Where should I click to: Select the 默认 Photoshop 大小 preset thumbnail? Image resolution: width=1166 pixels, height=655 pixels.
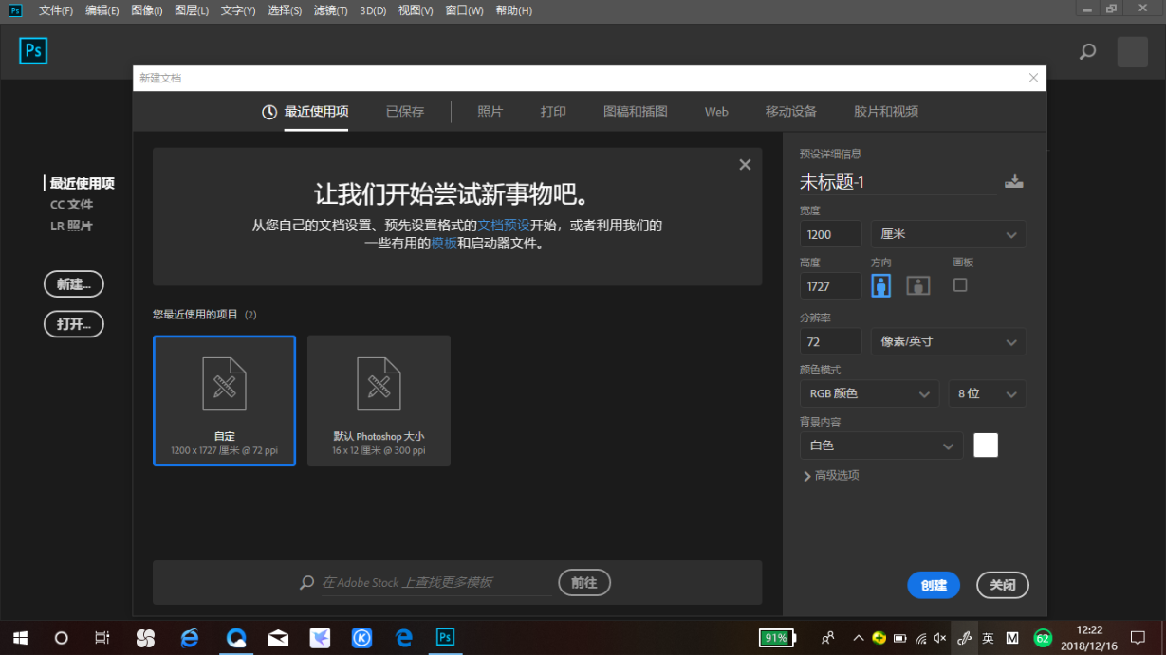(x=379, y=400)
